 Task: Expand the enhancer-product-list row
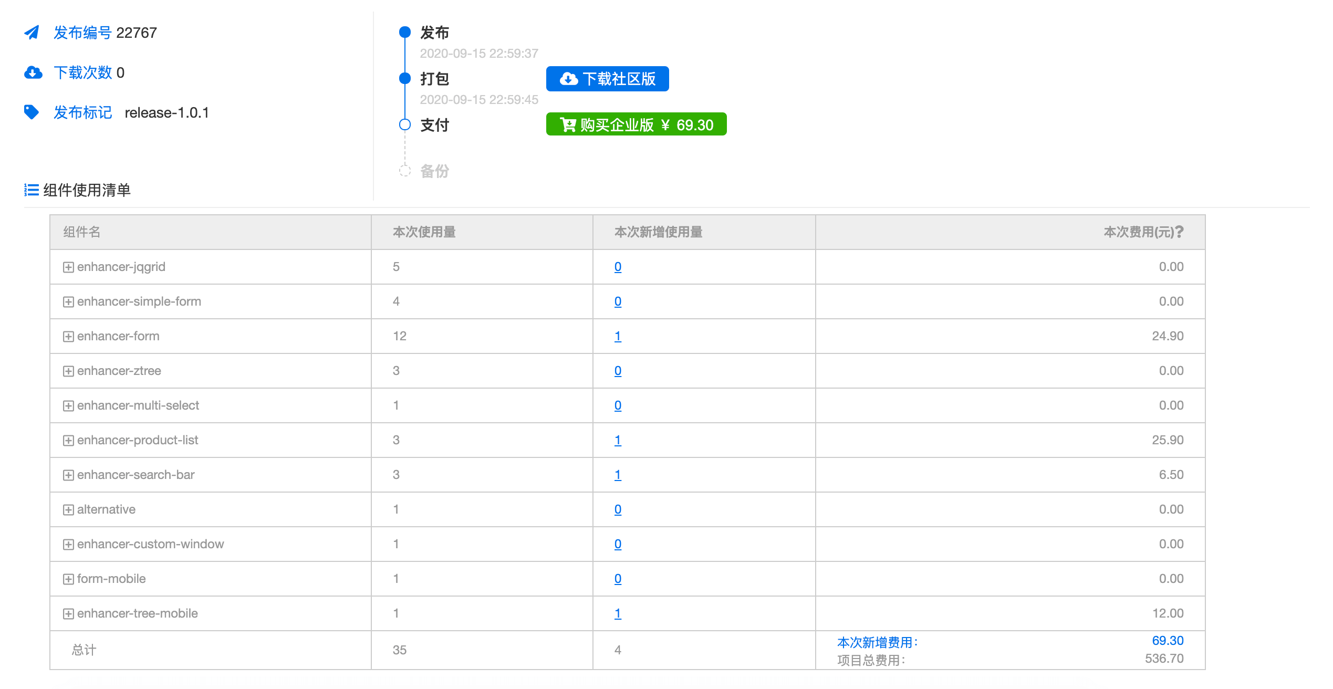click(x=68, y=441)
